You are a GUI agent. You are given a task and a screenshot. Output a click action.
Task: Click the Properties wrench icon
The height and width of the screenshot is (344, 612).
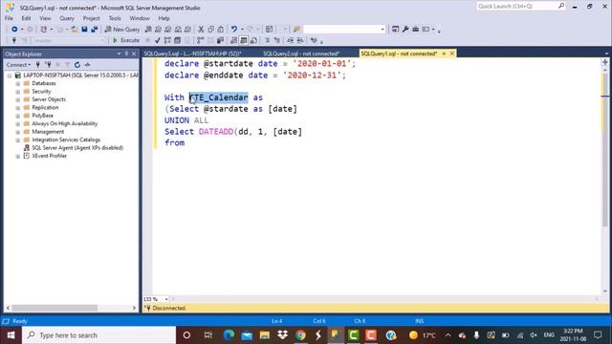point(405,30)
